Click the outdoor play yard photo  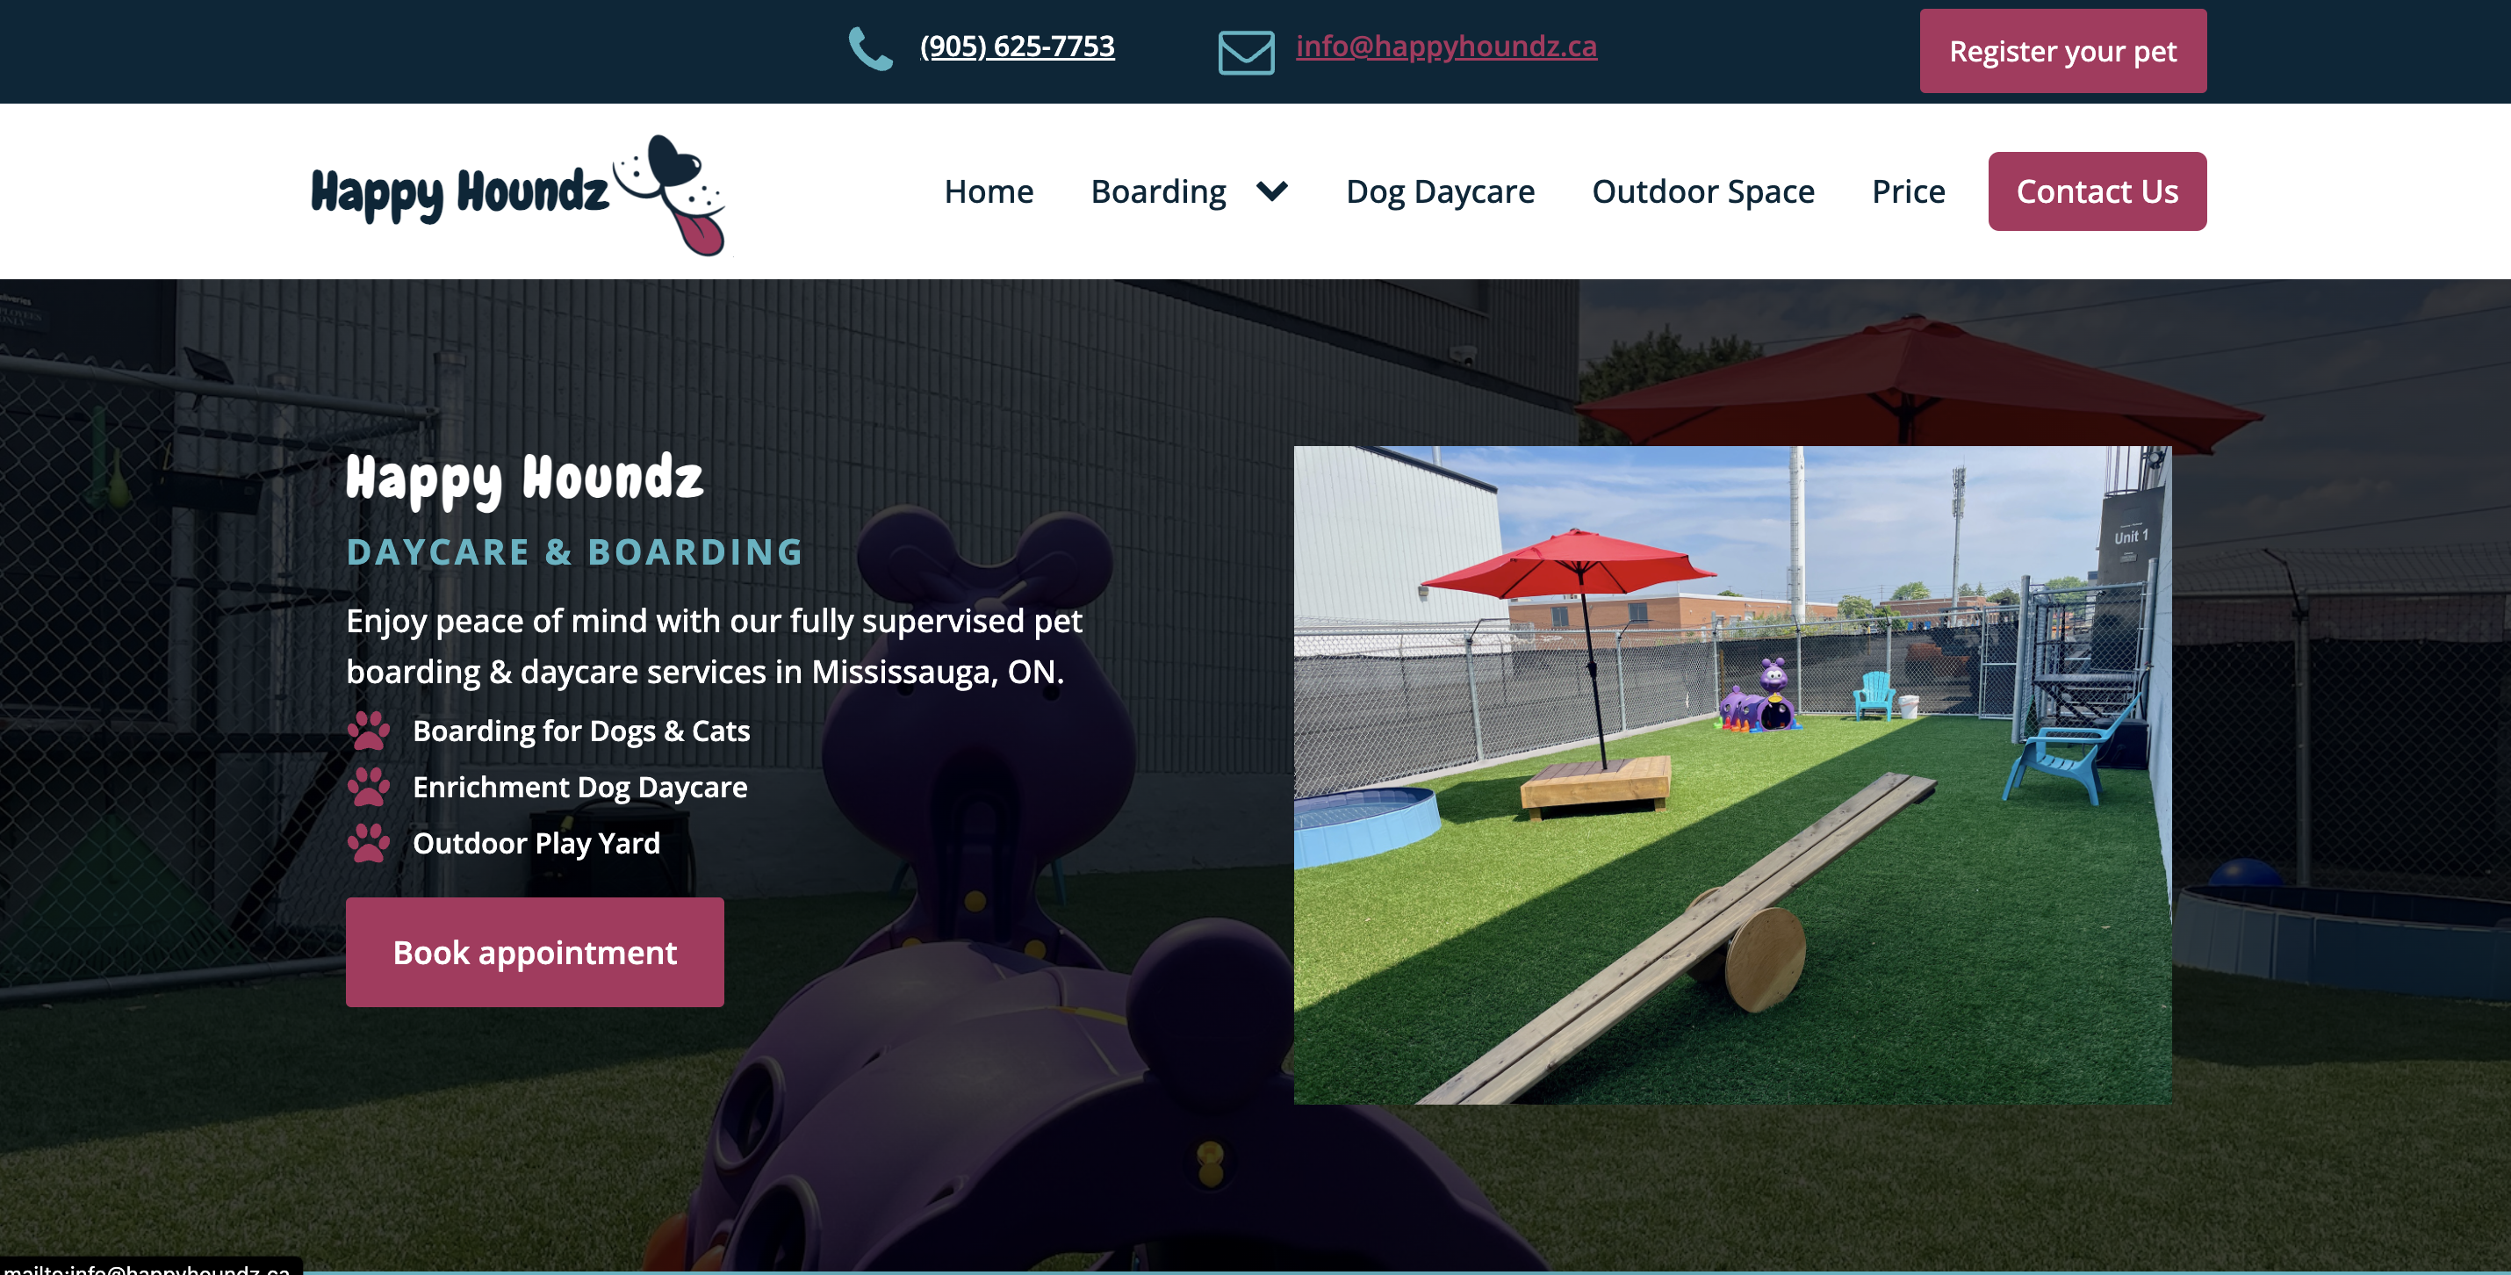click(x=1732, y=775)
